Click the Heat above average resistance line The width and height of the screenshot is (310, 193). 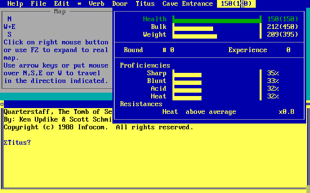199,111
